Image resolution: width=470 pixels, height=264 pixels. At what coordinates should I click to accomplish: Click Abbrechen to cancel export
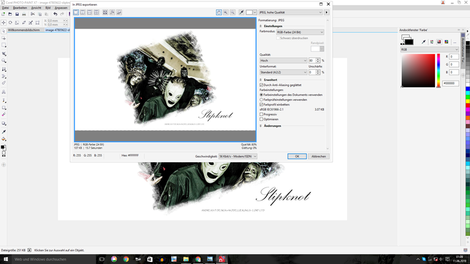coord(319,156)
